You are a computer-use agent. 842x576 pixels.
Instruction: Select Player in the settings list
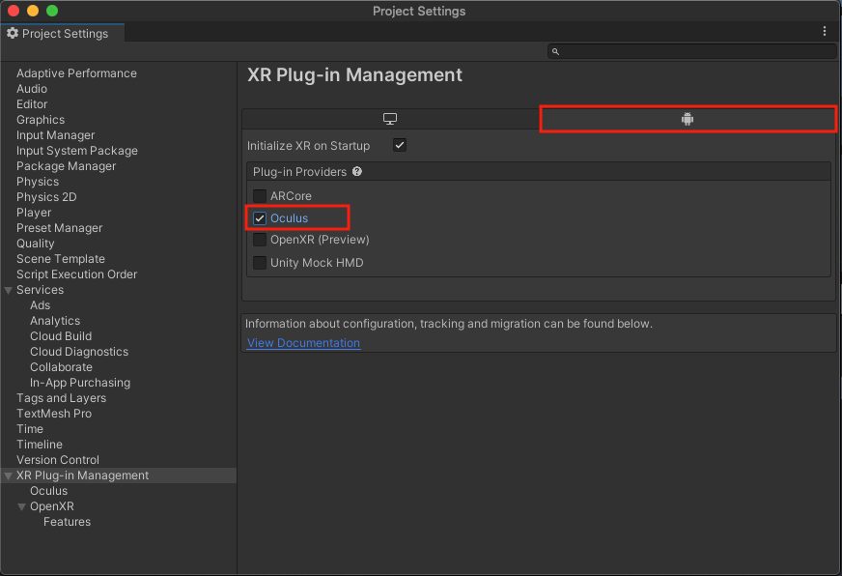34,213
